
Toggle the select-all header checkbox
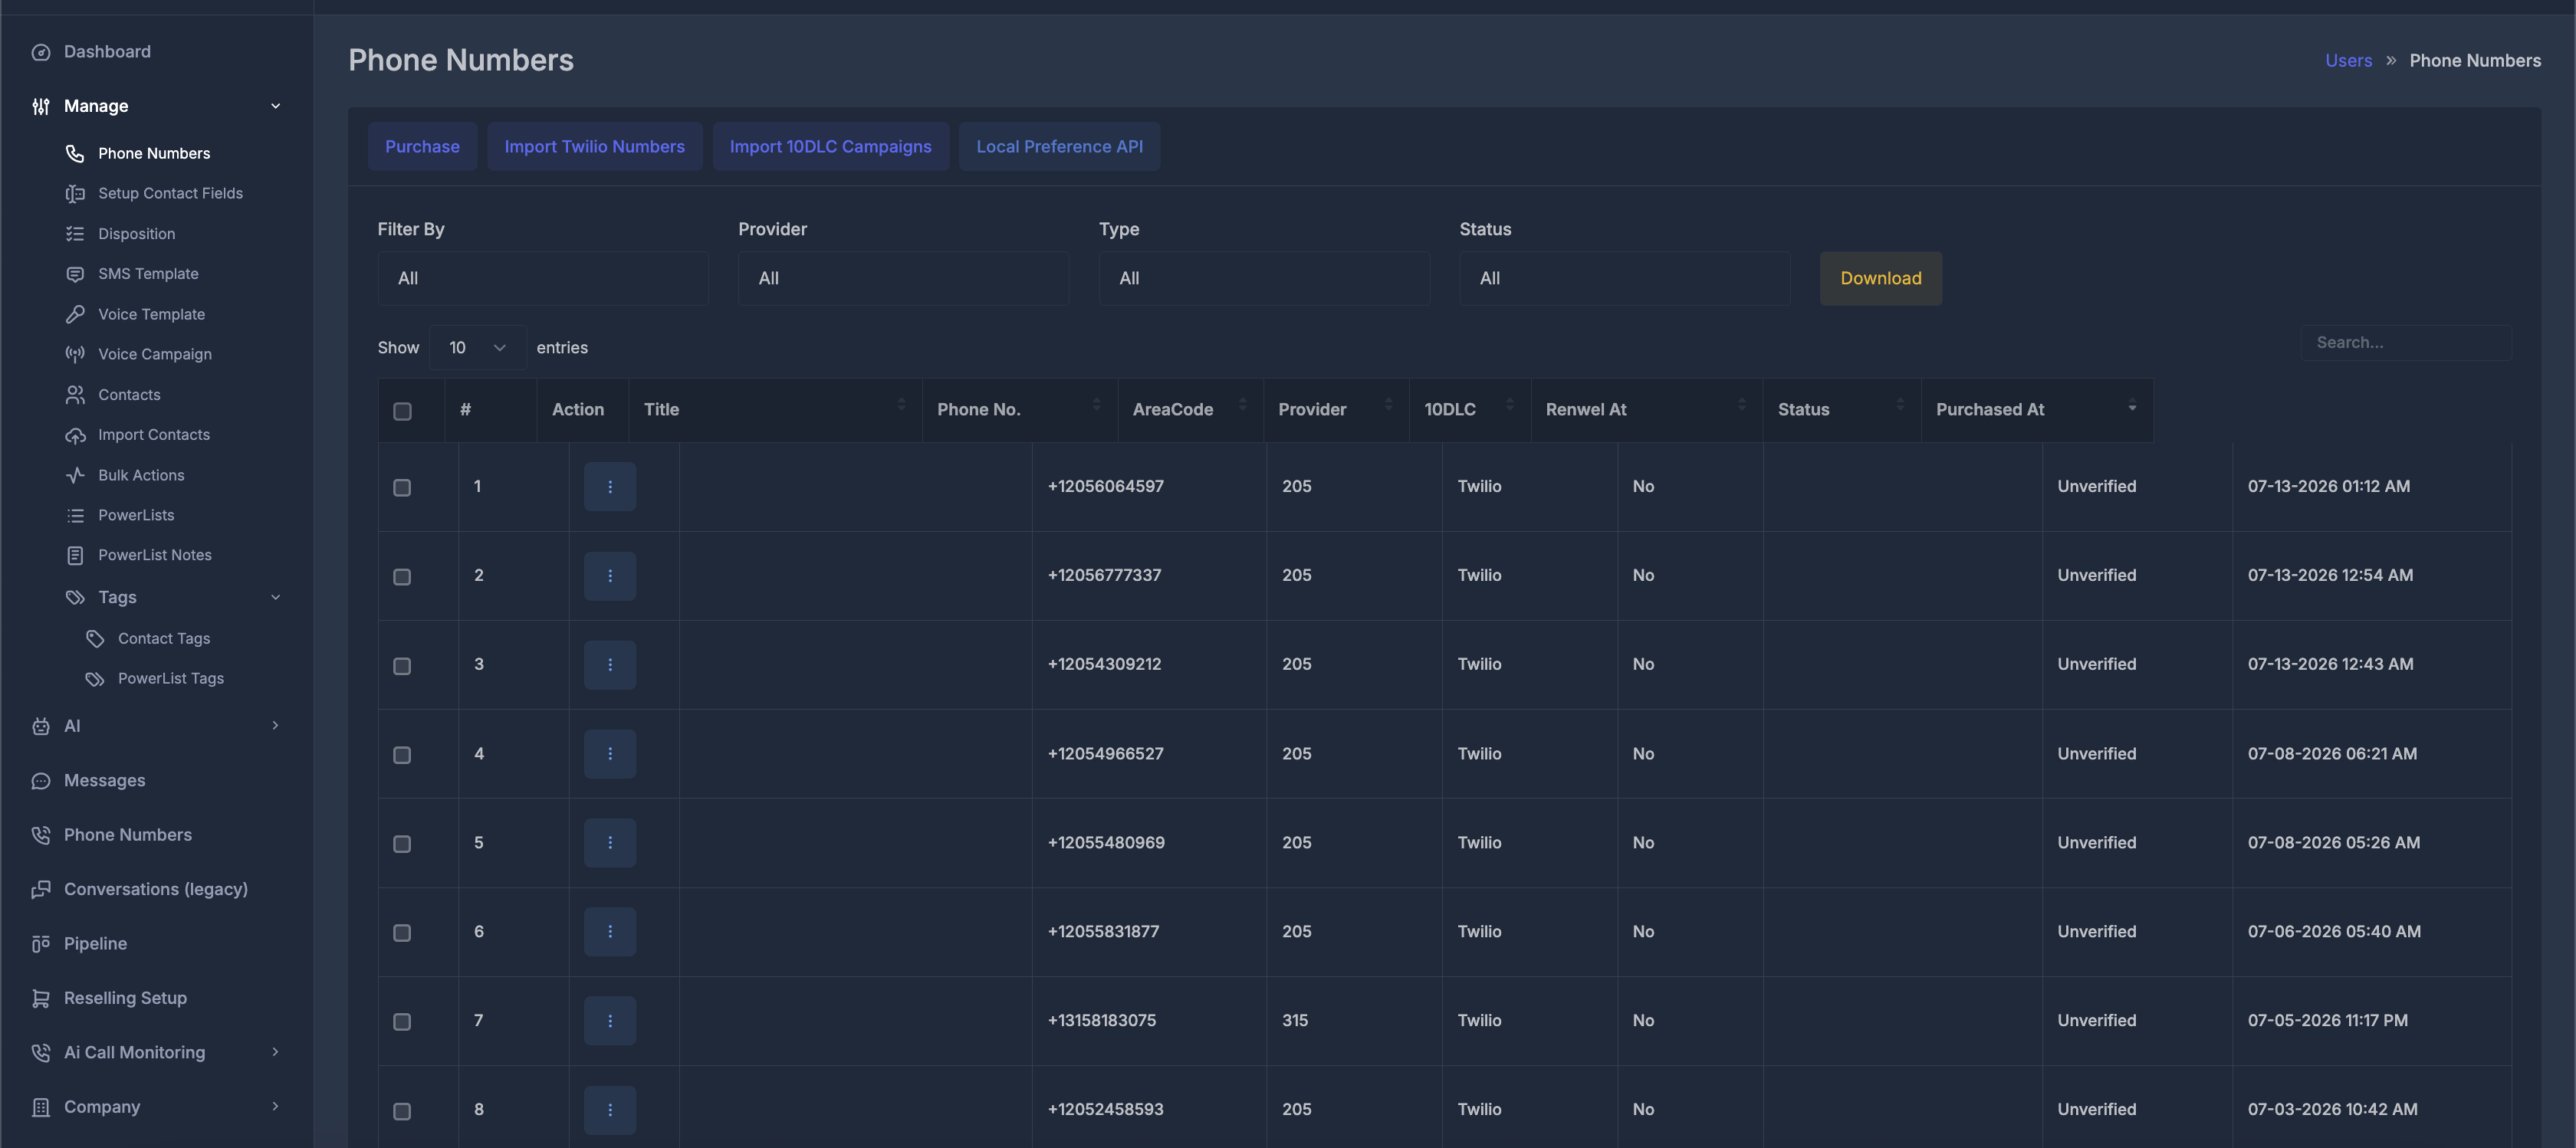pyautogui.click(x=402, y=411)
